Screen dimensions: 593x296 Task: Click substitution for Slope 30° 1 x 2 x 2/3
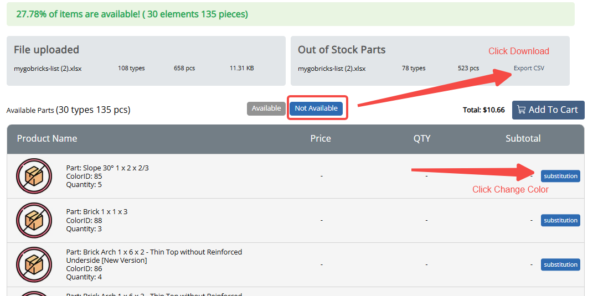(560, 176)
